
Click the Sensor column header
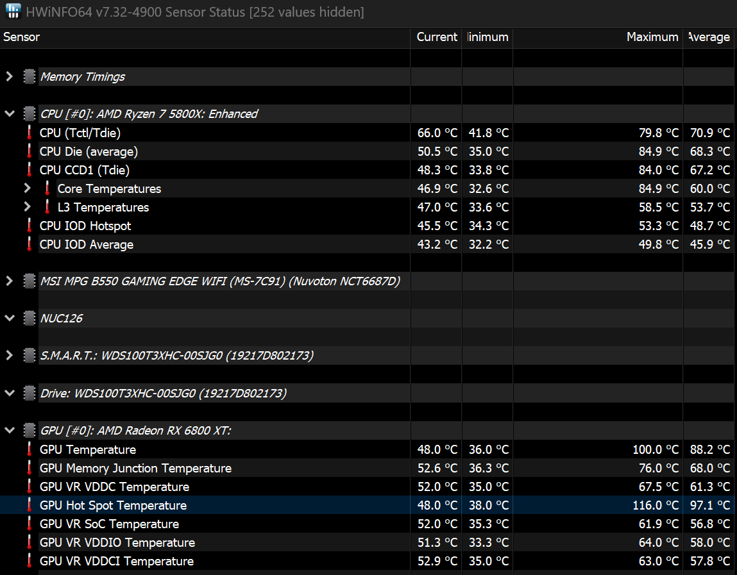(205, 37)
